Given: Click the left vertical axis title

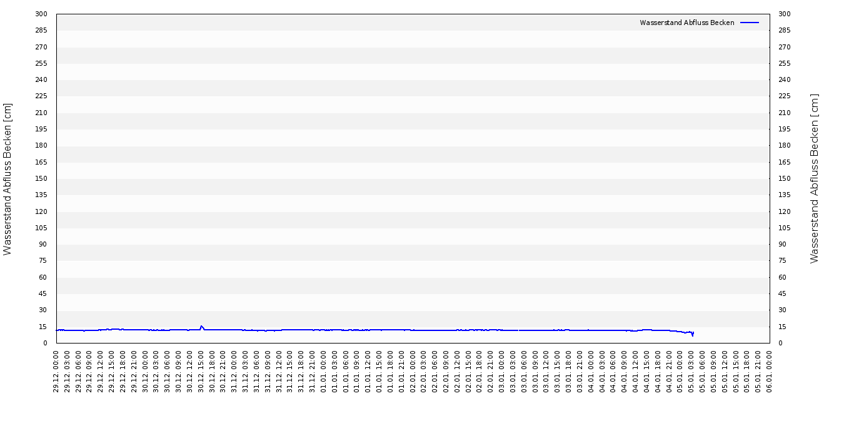Looking at the screenshot, I should tap(8, 179).
